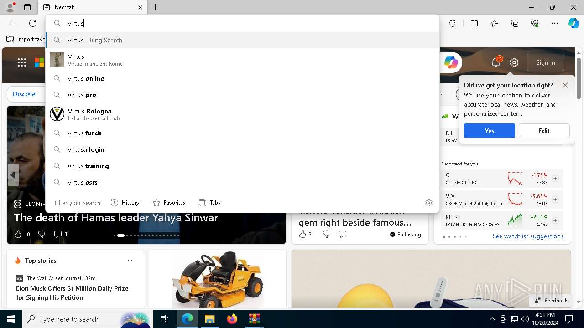Filter search by Tabs
The image size is (584, 328).
[209, 203]
